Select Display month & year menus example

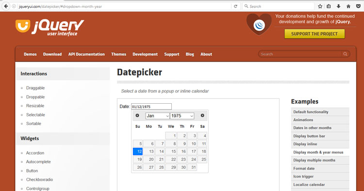(x=320, y=152)
